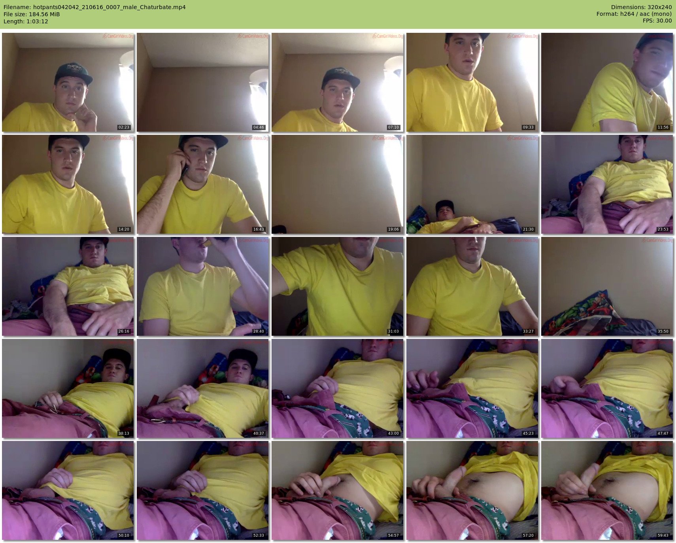The height and width of the screenshot is (543, 676).
Task: Click the File size 184.56 MiB text
Action: pos(32,14)
